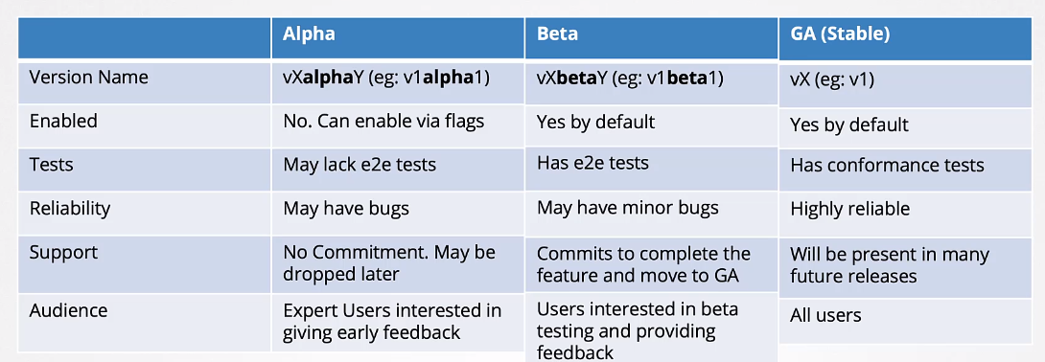Select the Version Name row label
Viewport: 1045px width, 362px height.
click(88, 78)
